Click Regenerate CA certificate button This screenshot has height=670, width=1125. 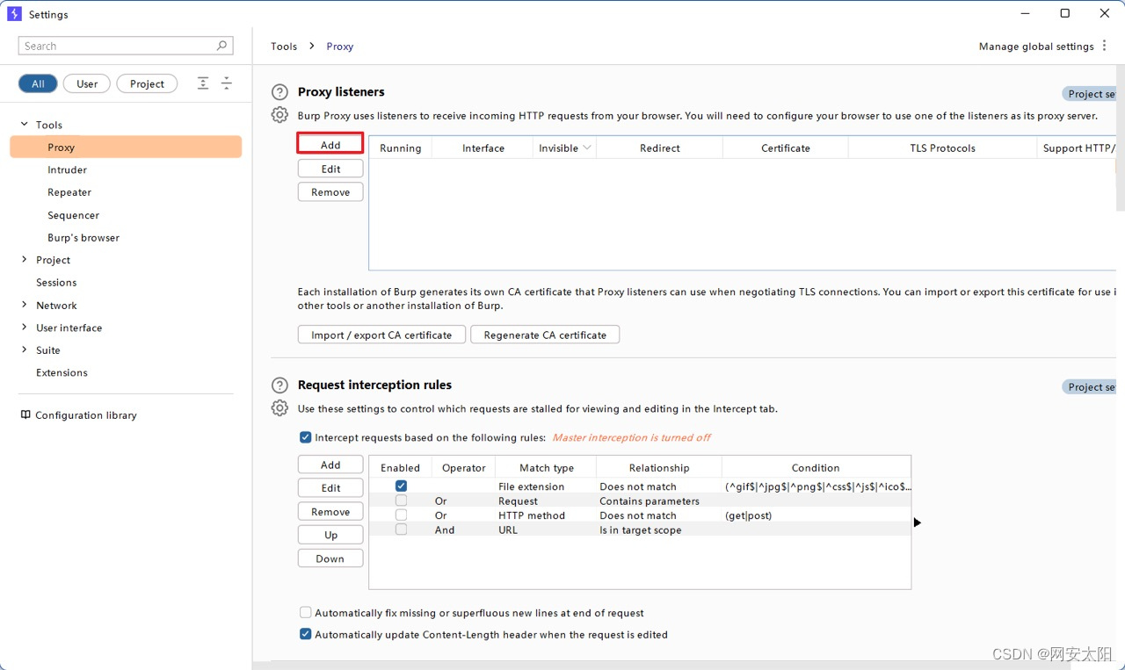(x=545, y=335)
